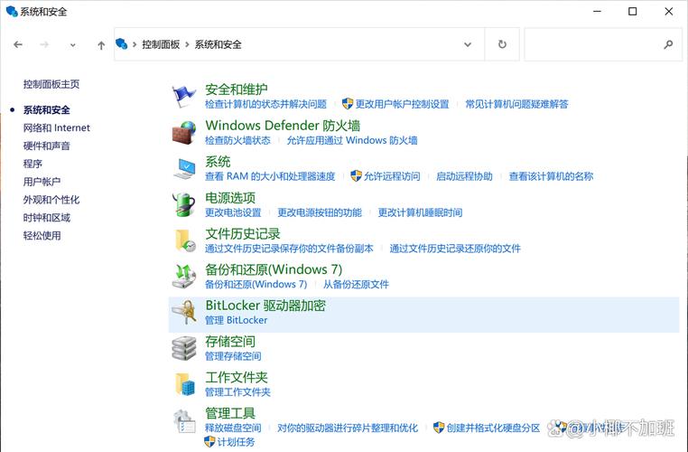688x452 pixels.
Task: Open 用户帐户 category in sidebar
Action: tap(42, 182)
